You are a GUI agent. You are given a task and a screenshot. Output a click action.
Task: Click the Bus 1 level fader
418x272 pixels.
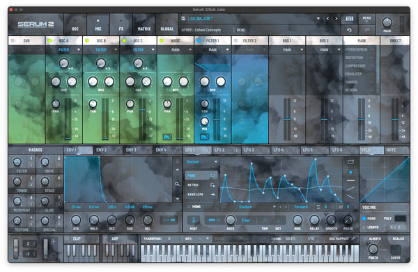(x=287, y=119)
